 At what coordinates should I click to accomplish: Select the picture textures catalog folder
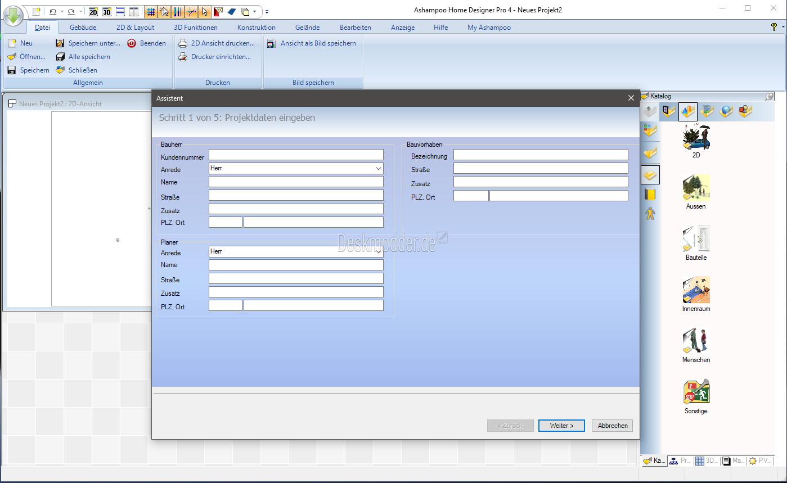[x=707, y=111]
